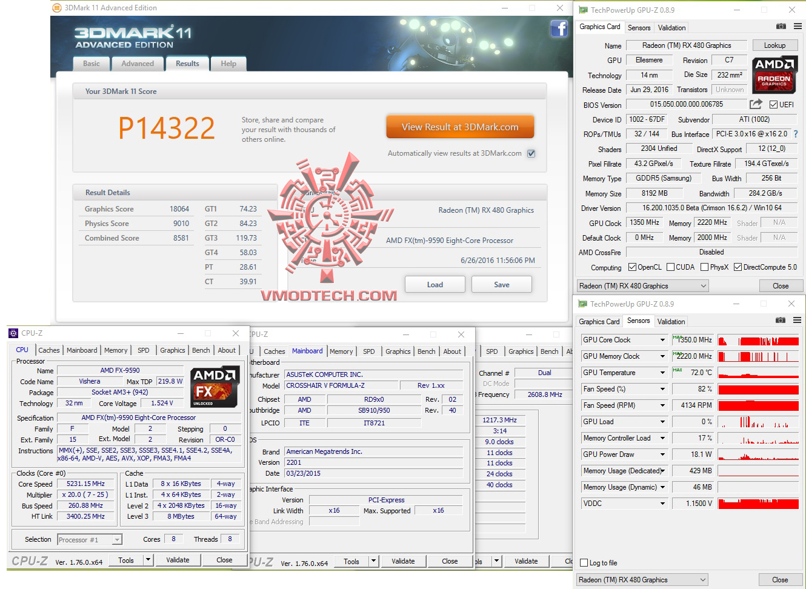Open the Mainboard tab in the CPU-Z CPU window
This screenshot has width=806, height=589.
coord(82,350)
